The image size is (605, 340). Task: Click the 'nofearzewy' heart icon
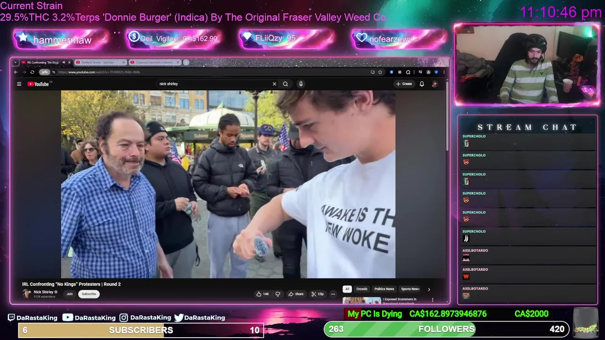362,38
